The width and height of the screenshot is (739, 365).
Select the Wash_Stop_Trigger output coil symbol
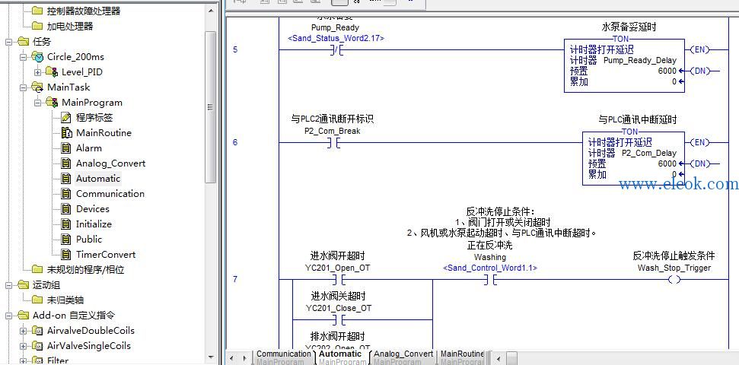point(674,279)
